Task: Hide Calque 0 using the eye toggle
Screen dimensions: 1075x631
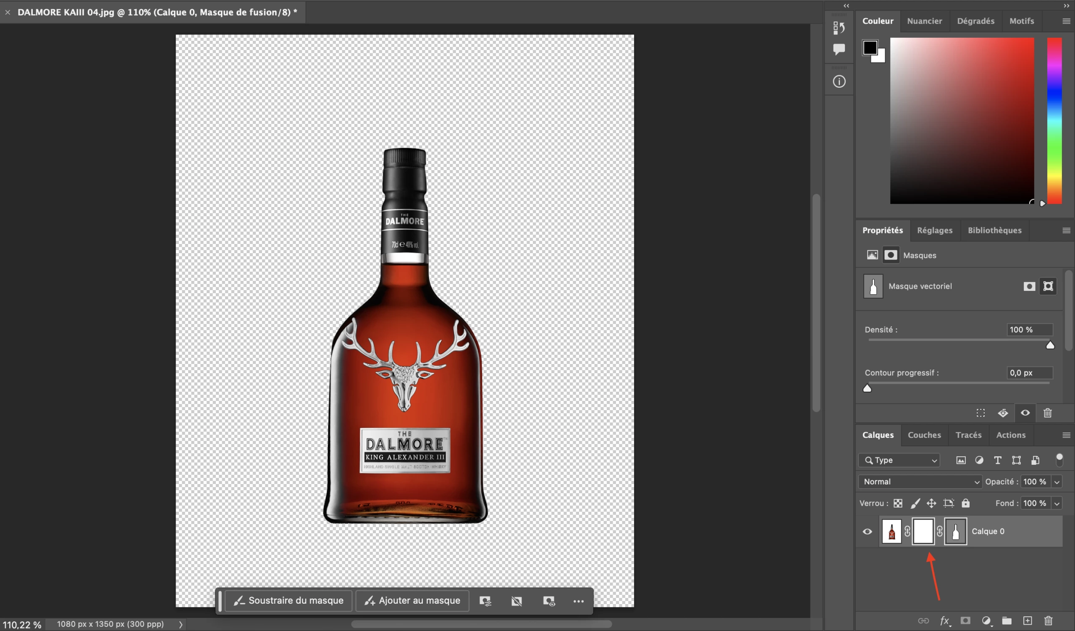Action: click(x=867, y=531)
